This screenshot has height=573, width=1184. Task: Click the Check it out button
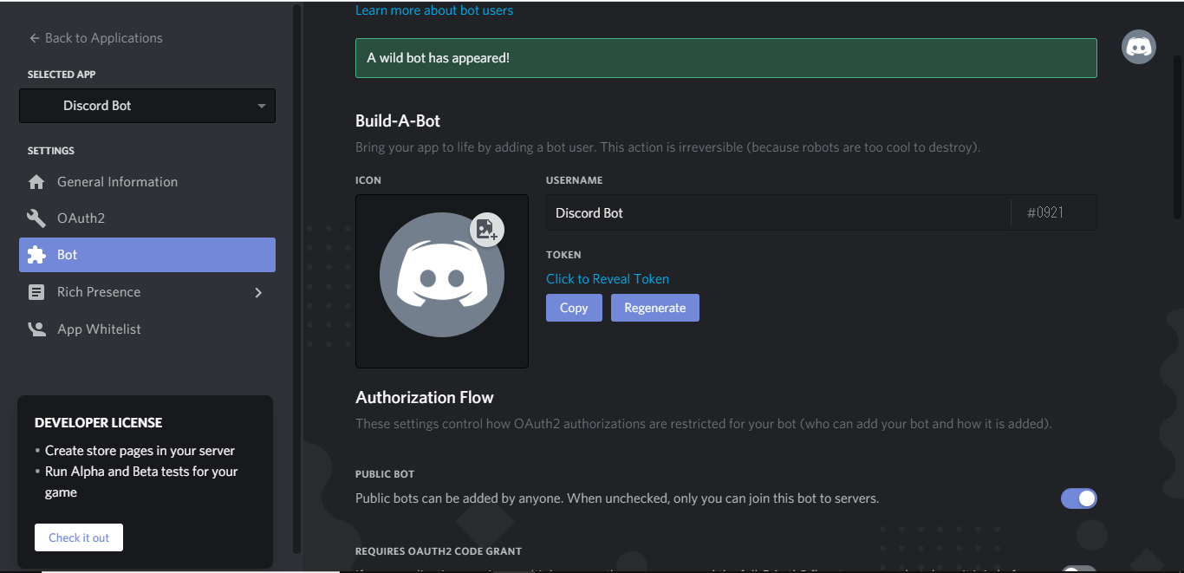coord(79,537)
